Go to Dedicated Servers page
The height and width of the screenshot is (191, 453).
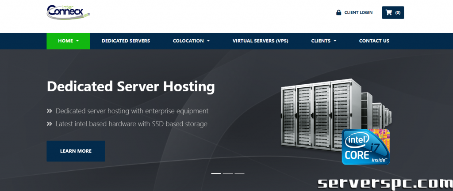(x=126, y=41)
